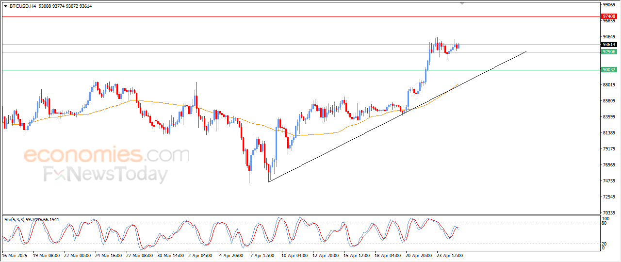
Task: Click the 30 Mar 14:00 time label
Action: 172,255
